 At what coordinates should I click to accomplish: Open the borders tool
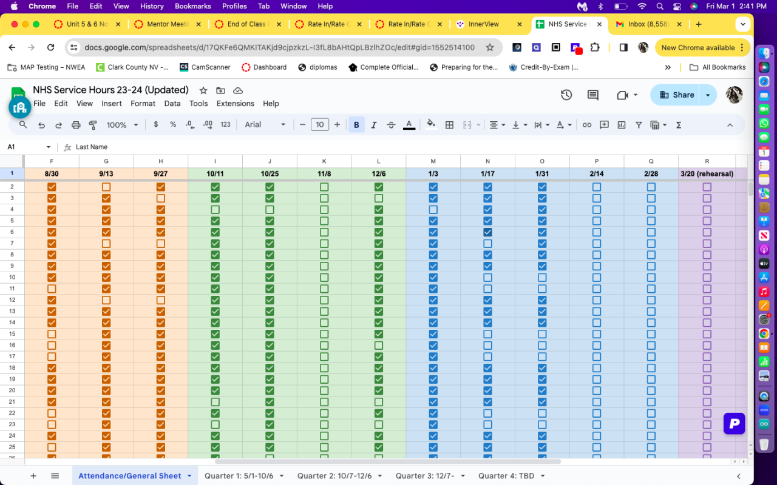click(449, 125)
